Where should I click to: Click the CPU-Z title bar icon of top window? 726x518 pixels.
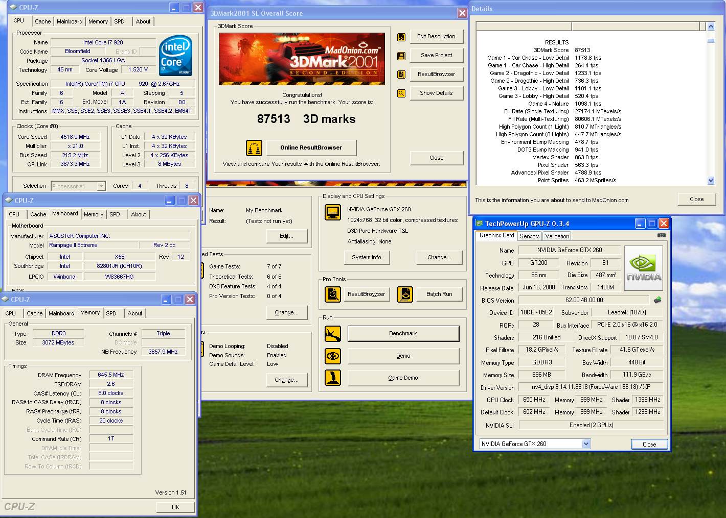[x=14, y=8]
